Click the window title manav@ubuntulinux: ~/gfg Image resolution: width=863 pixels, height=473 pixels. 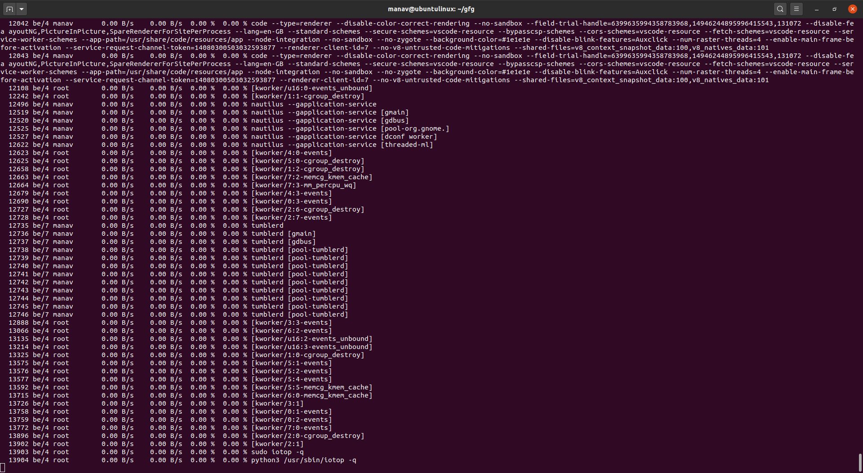[x=431, y=9]
